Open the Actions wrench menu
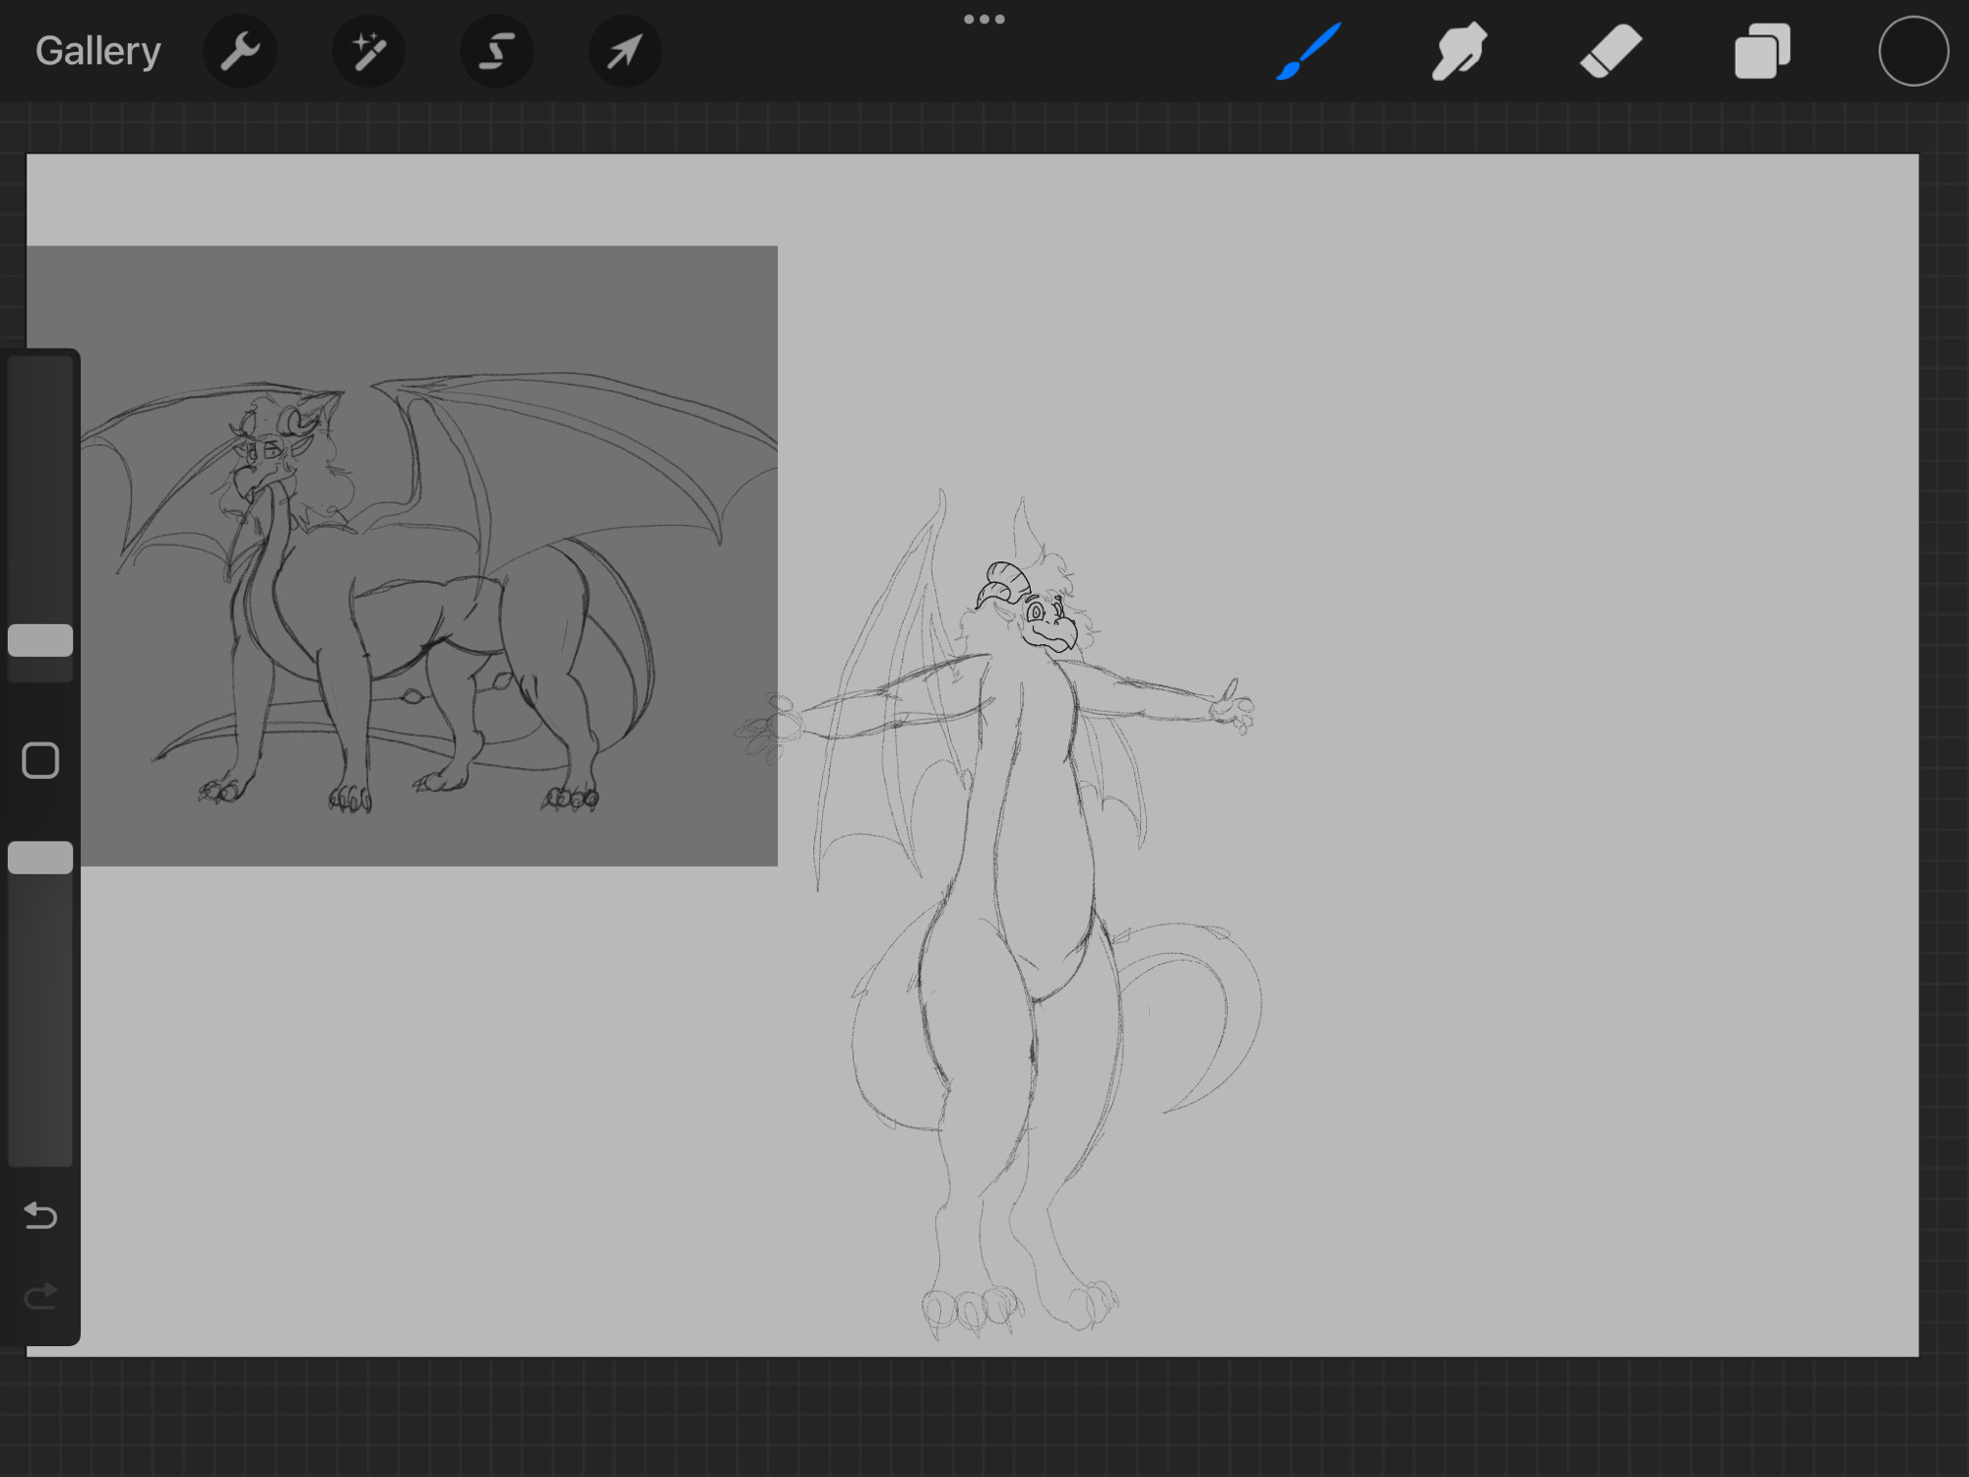1969x1477 pixels. coord(239,51)
